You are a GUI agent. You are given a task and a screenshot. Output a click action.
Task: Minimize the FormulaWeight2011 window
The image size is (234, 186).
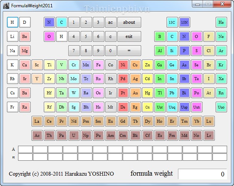tap(197, 4)
